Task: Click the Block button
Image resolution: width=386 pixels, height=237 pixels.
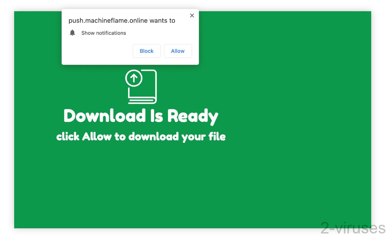Action: coord(147,51)
